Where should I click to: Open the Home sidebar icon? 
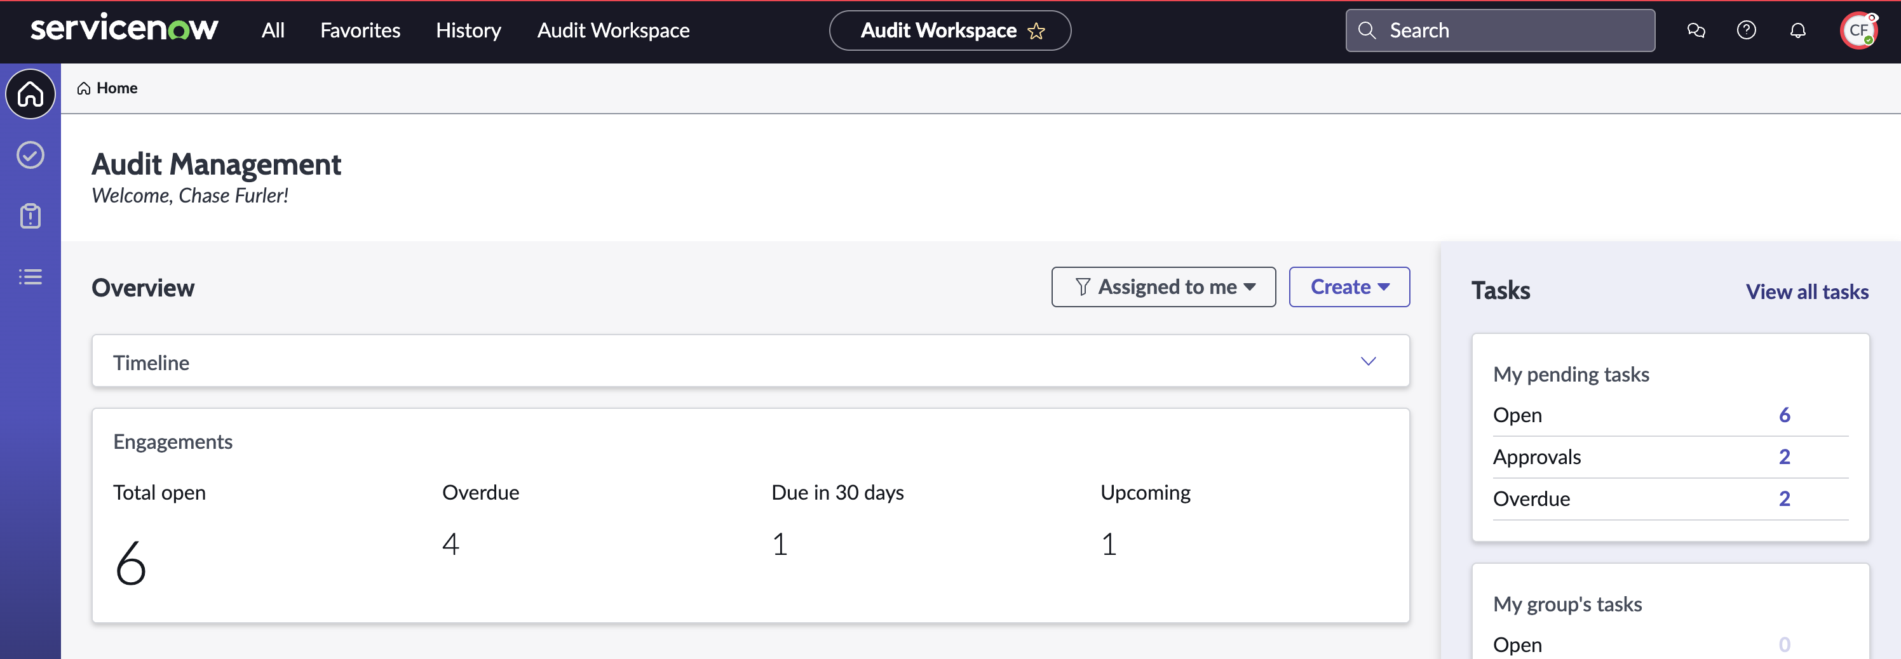[30, 95]
